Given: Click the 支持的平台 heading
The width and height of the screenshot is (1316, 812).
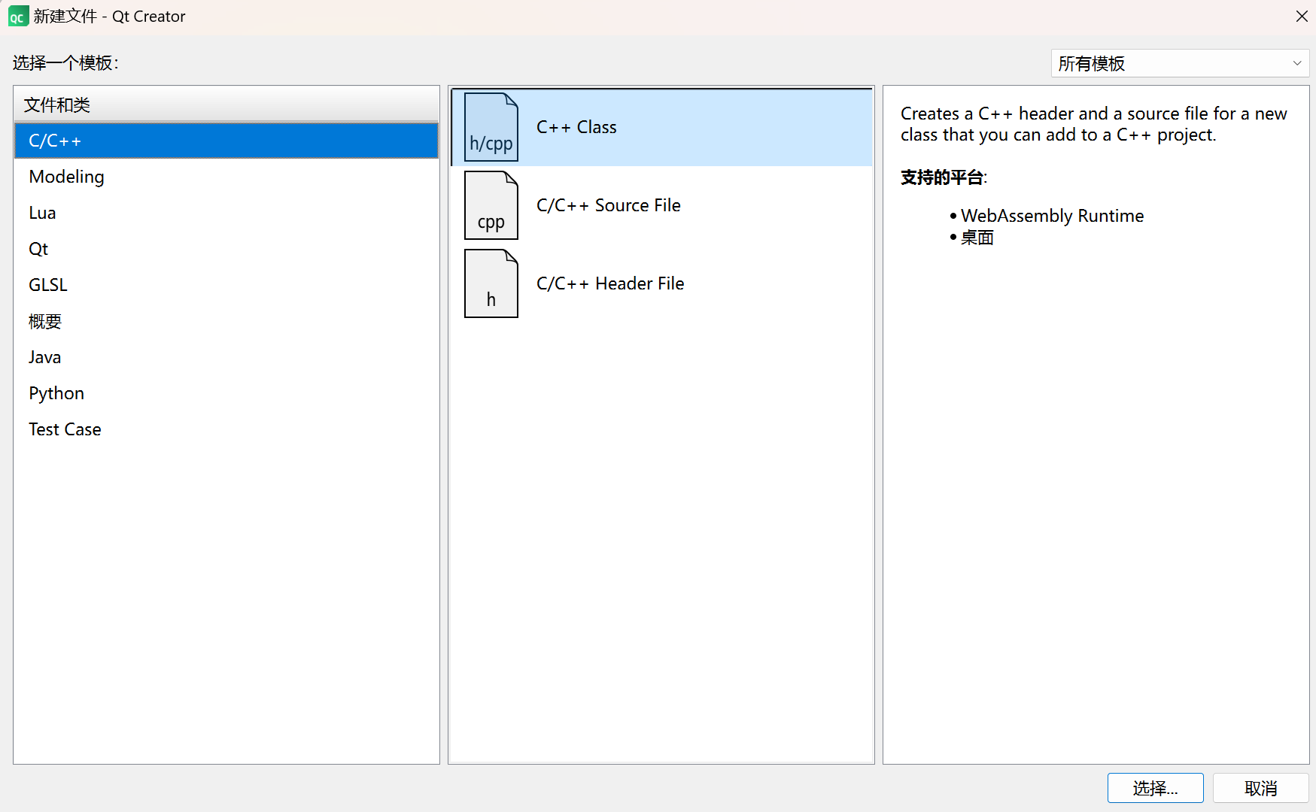Looking at the screenshot, I should [944, 177].
